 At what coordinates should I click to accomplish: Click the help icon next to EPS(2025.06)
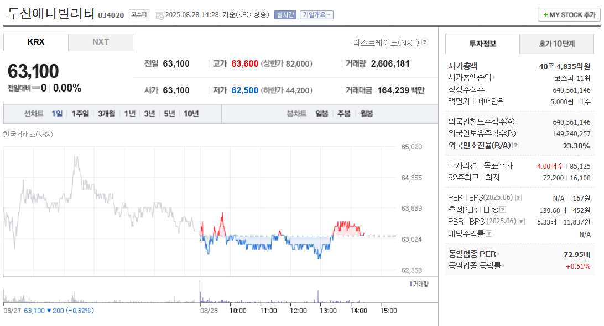coord(518,198)
